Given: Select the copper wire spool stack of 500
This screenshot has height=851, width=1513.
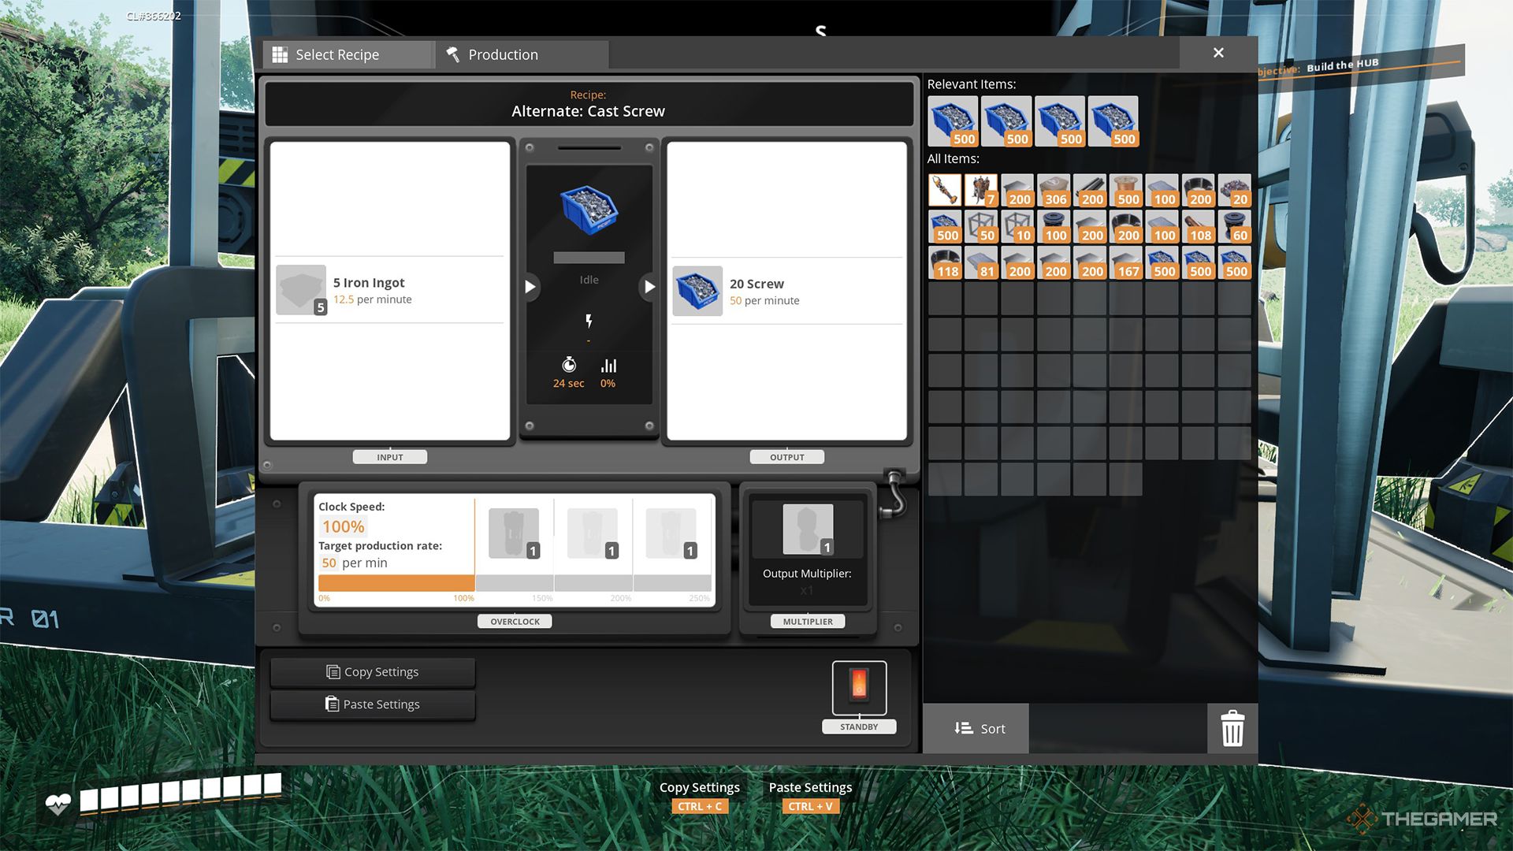Looking at the screenshot, I should pos(1126,191).
